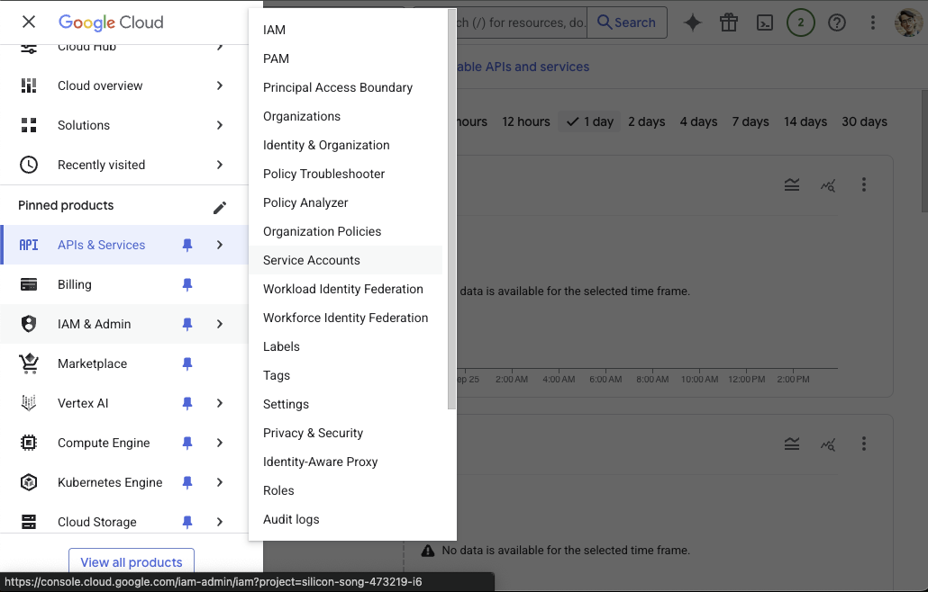Screen dimensions: 928x592
Task: Unpin IAM & Admin with its pin icon
Action: tap(187, 324)
